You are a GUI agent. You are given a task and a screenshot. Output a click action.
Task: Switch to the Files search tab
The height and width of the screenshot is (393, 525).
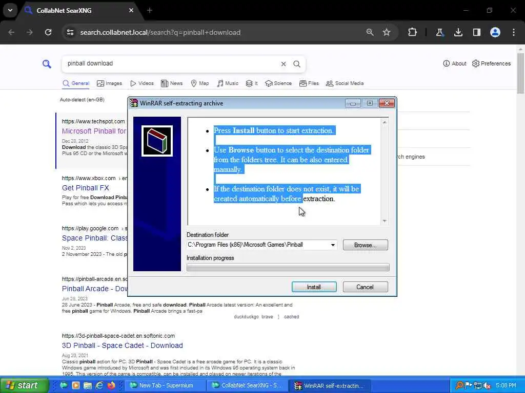[309, 83]
